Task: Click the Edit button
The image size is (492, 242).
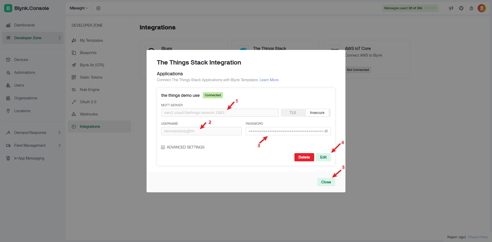Action: [x=323, y=157]
